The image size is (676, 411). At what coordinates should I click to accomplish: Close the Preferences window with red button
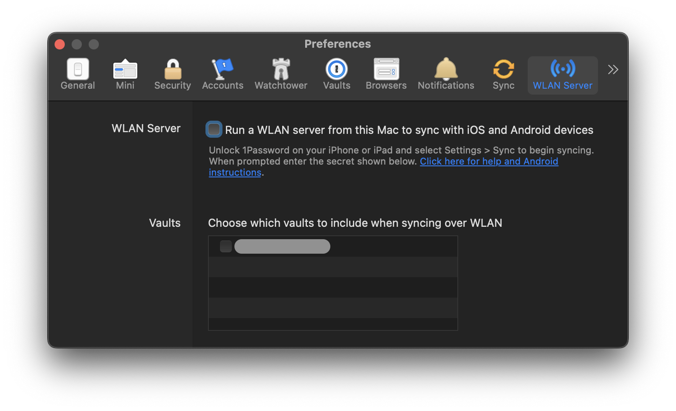coord(60,44)
